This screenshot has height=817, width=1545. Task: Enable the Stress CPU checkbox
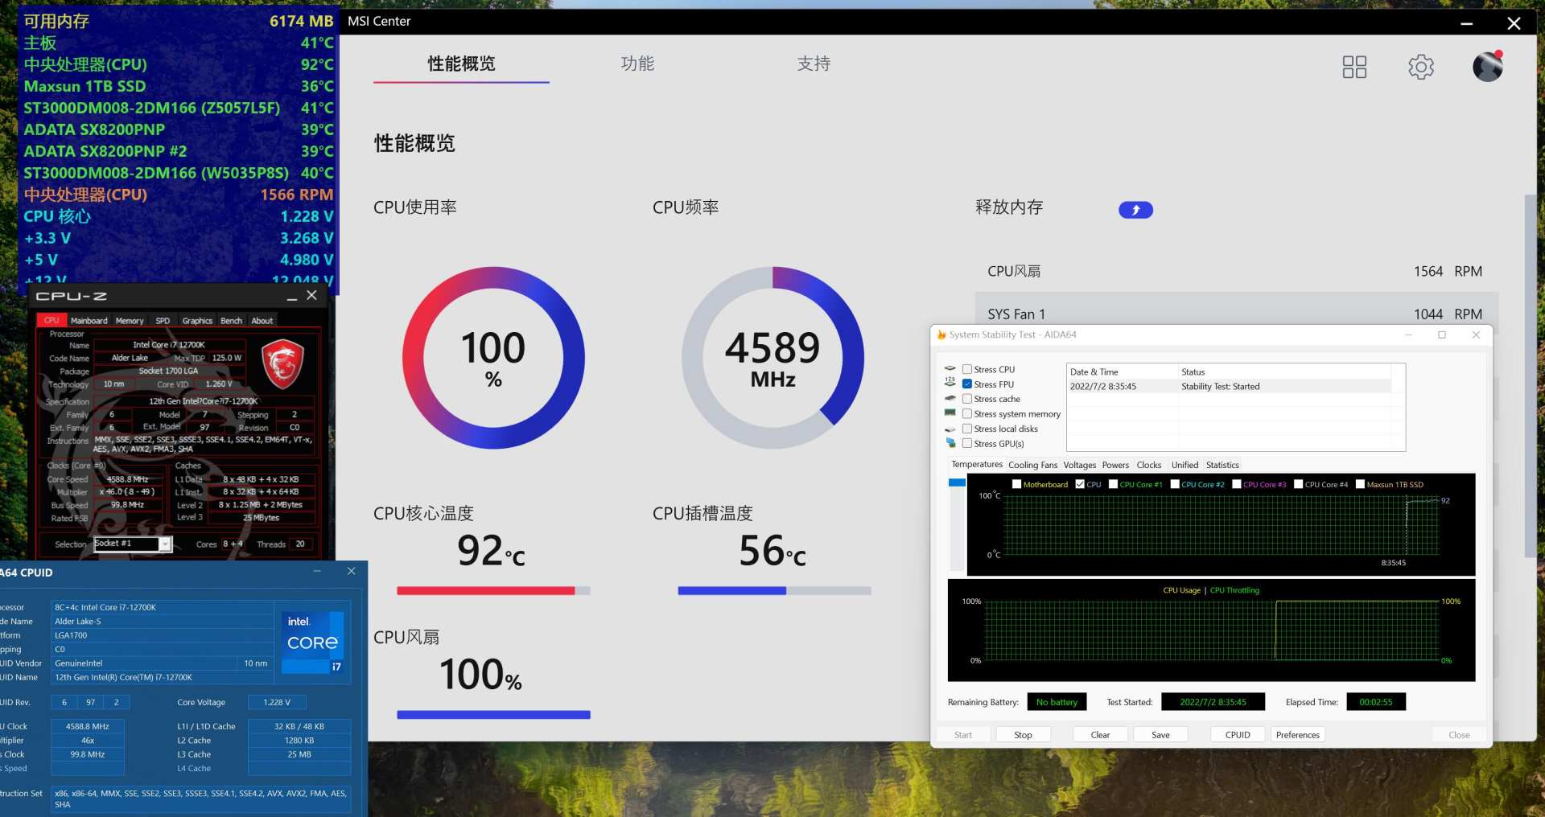pos(967,369)
